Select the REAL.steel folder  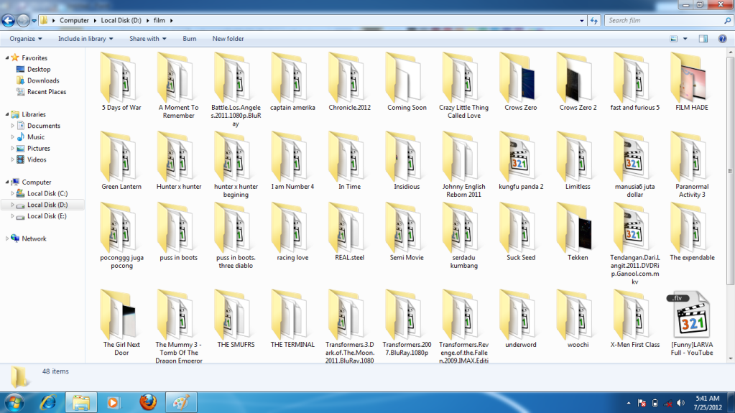350,233
